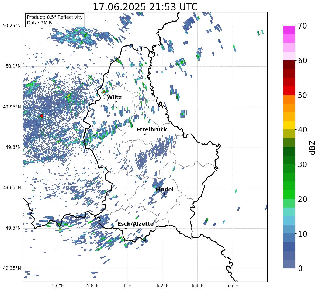
Task: Select the Findel city label
Action: click(165, 190)
